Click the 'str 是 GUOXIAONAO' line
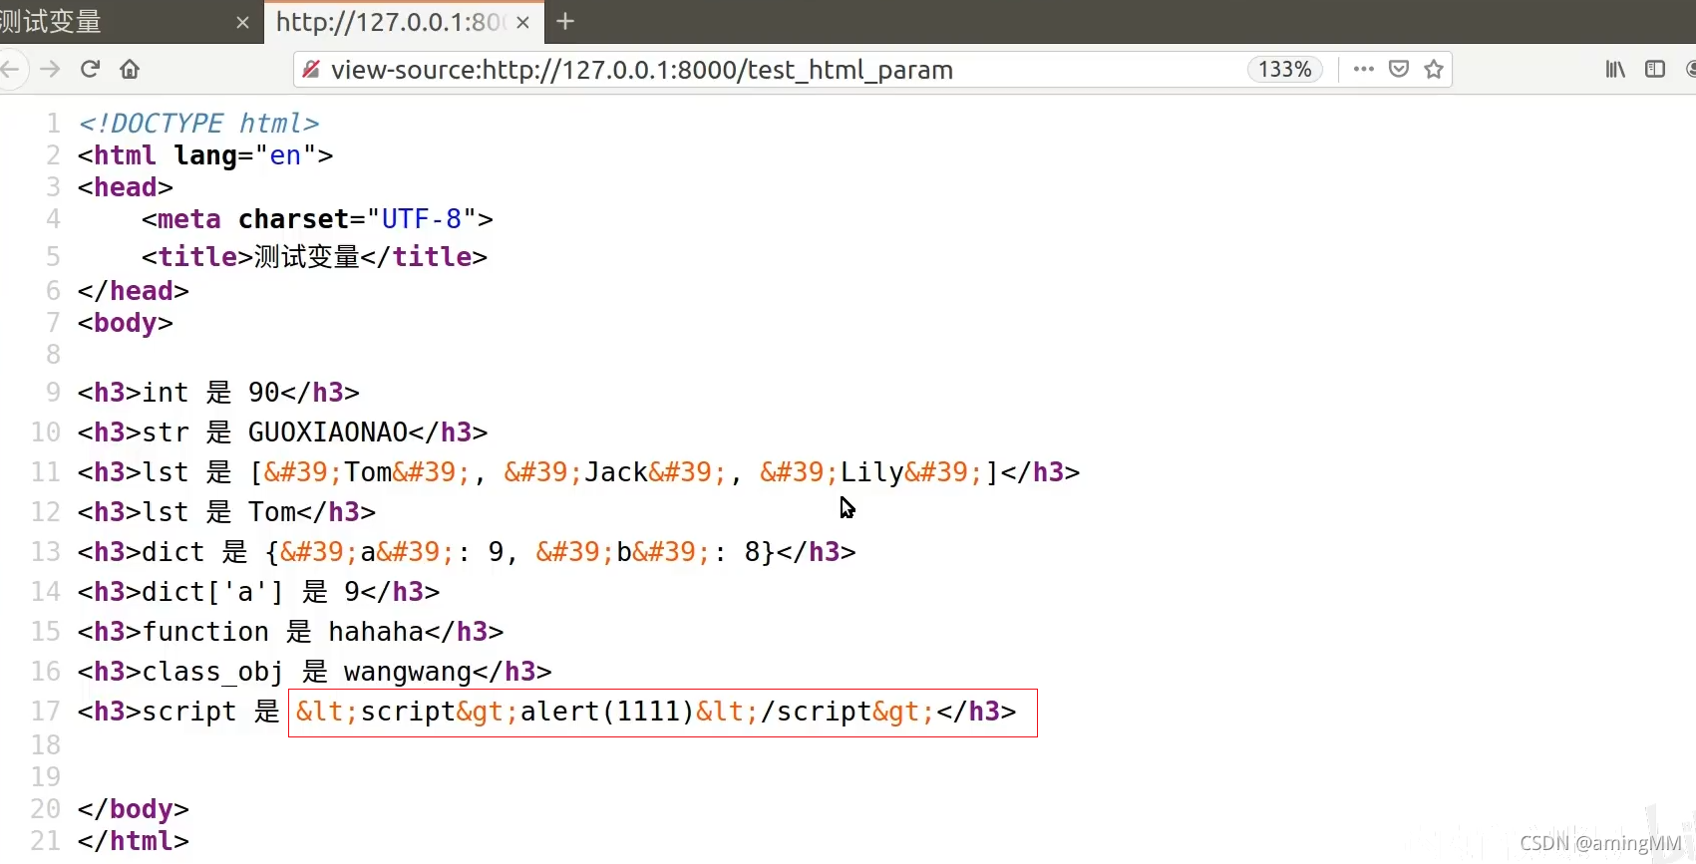 282,432
